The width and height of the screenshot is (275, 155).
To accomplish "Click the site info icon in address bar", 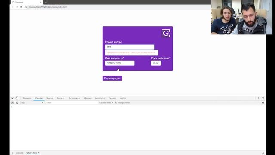I will coord(27,7).
